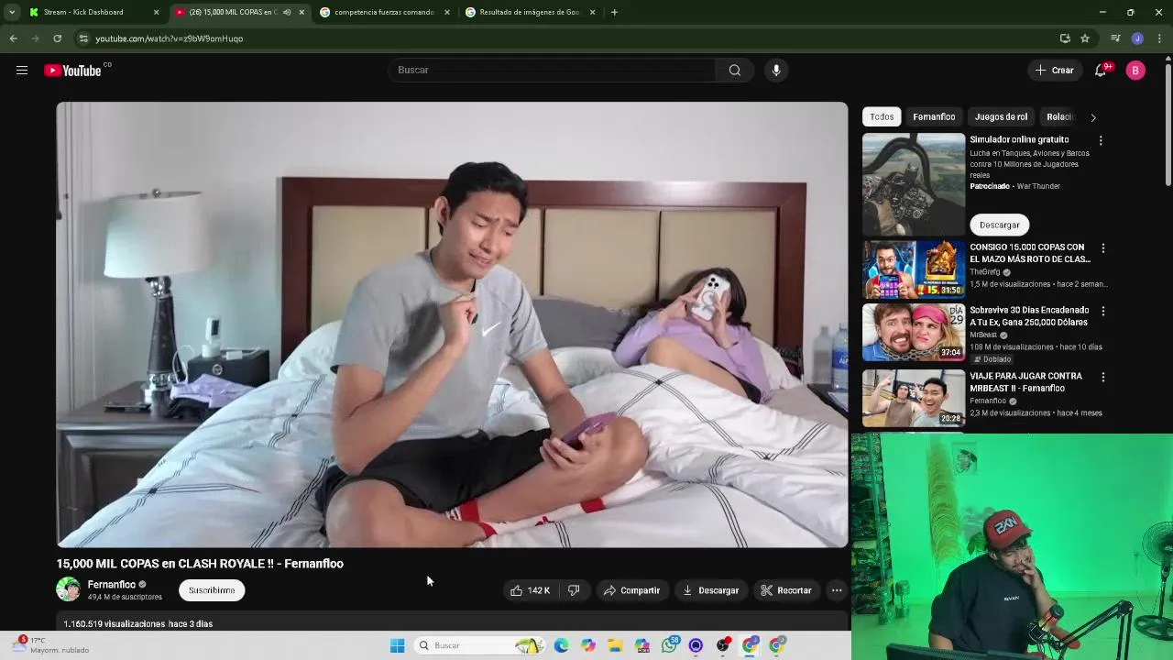Click the page vertical scrollbar
The width and height of the screenshot is (1173, 660).
[x=1168, y=124]
